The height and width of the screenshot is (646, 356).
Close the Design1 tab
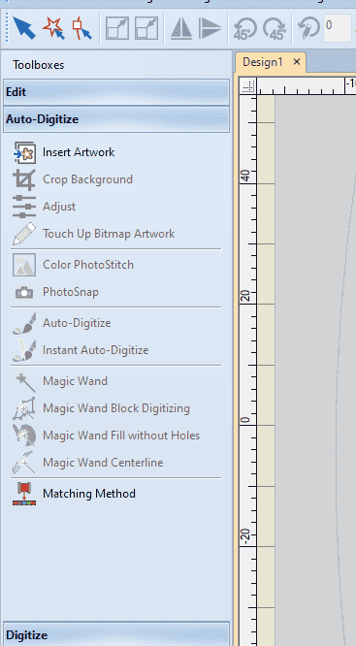pos(297,62)
